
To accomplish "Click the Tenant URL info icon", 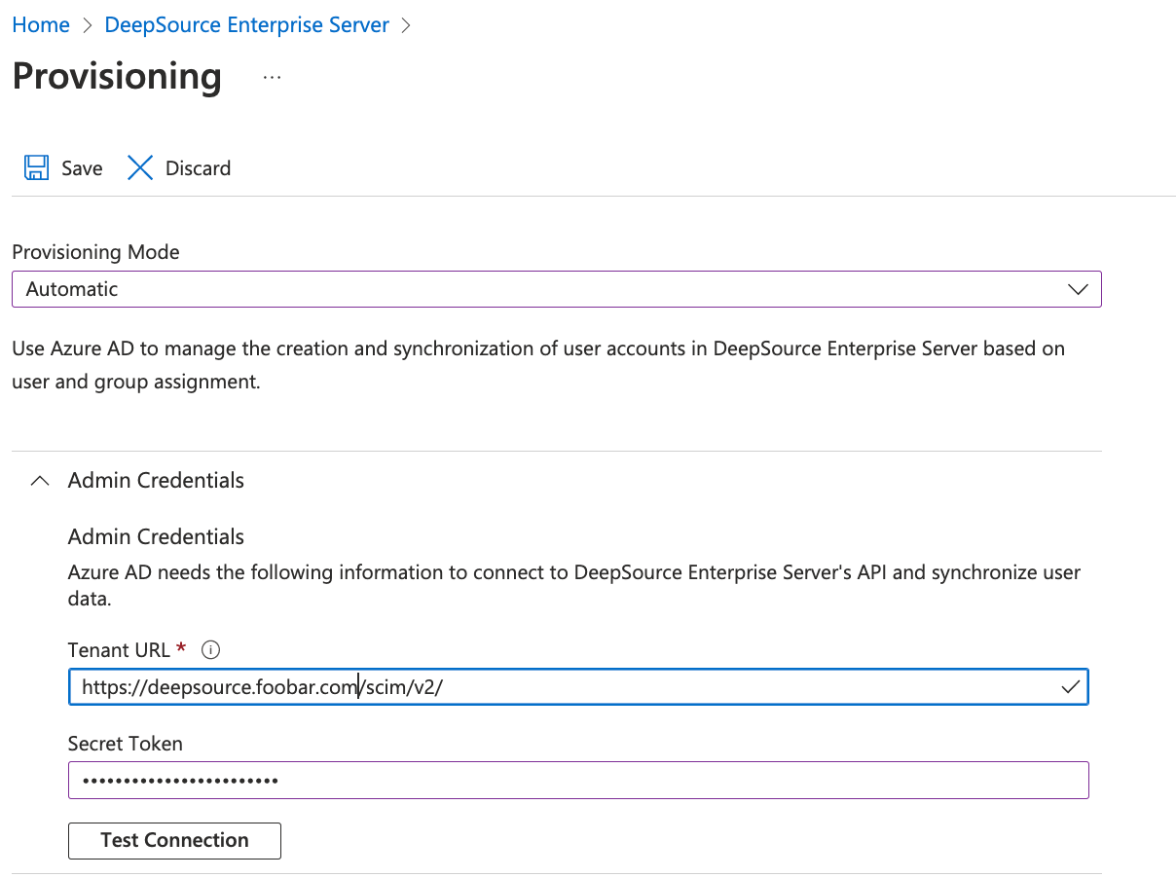I will pyautogui.click(x=211, y=649).
